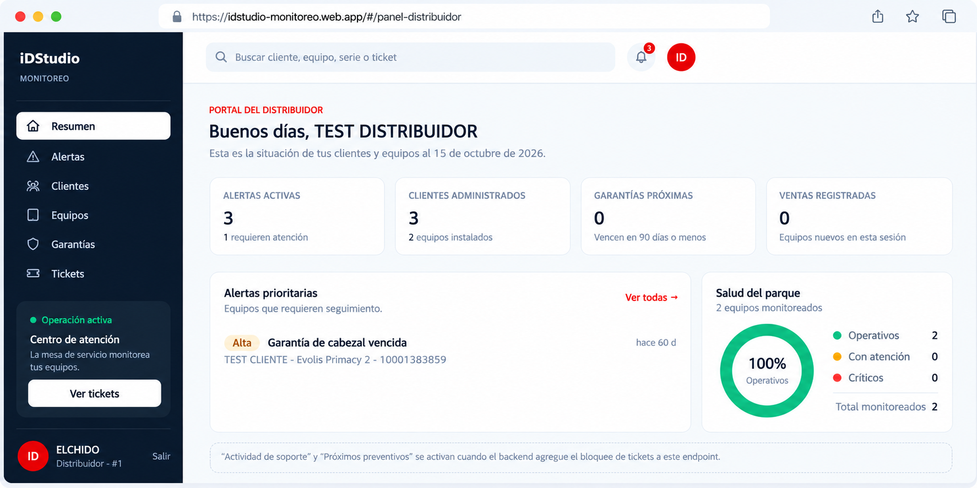977x488 pixels.
Task: Click the ELCHIDO sidebar avatar
Action: pos(33,456)
